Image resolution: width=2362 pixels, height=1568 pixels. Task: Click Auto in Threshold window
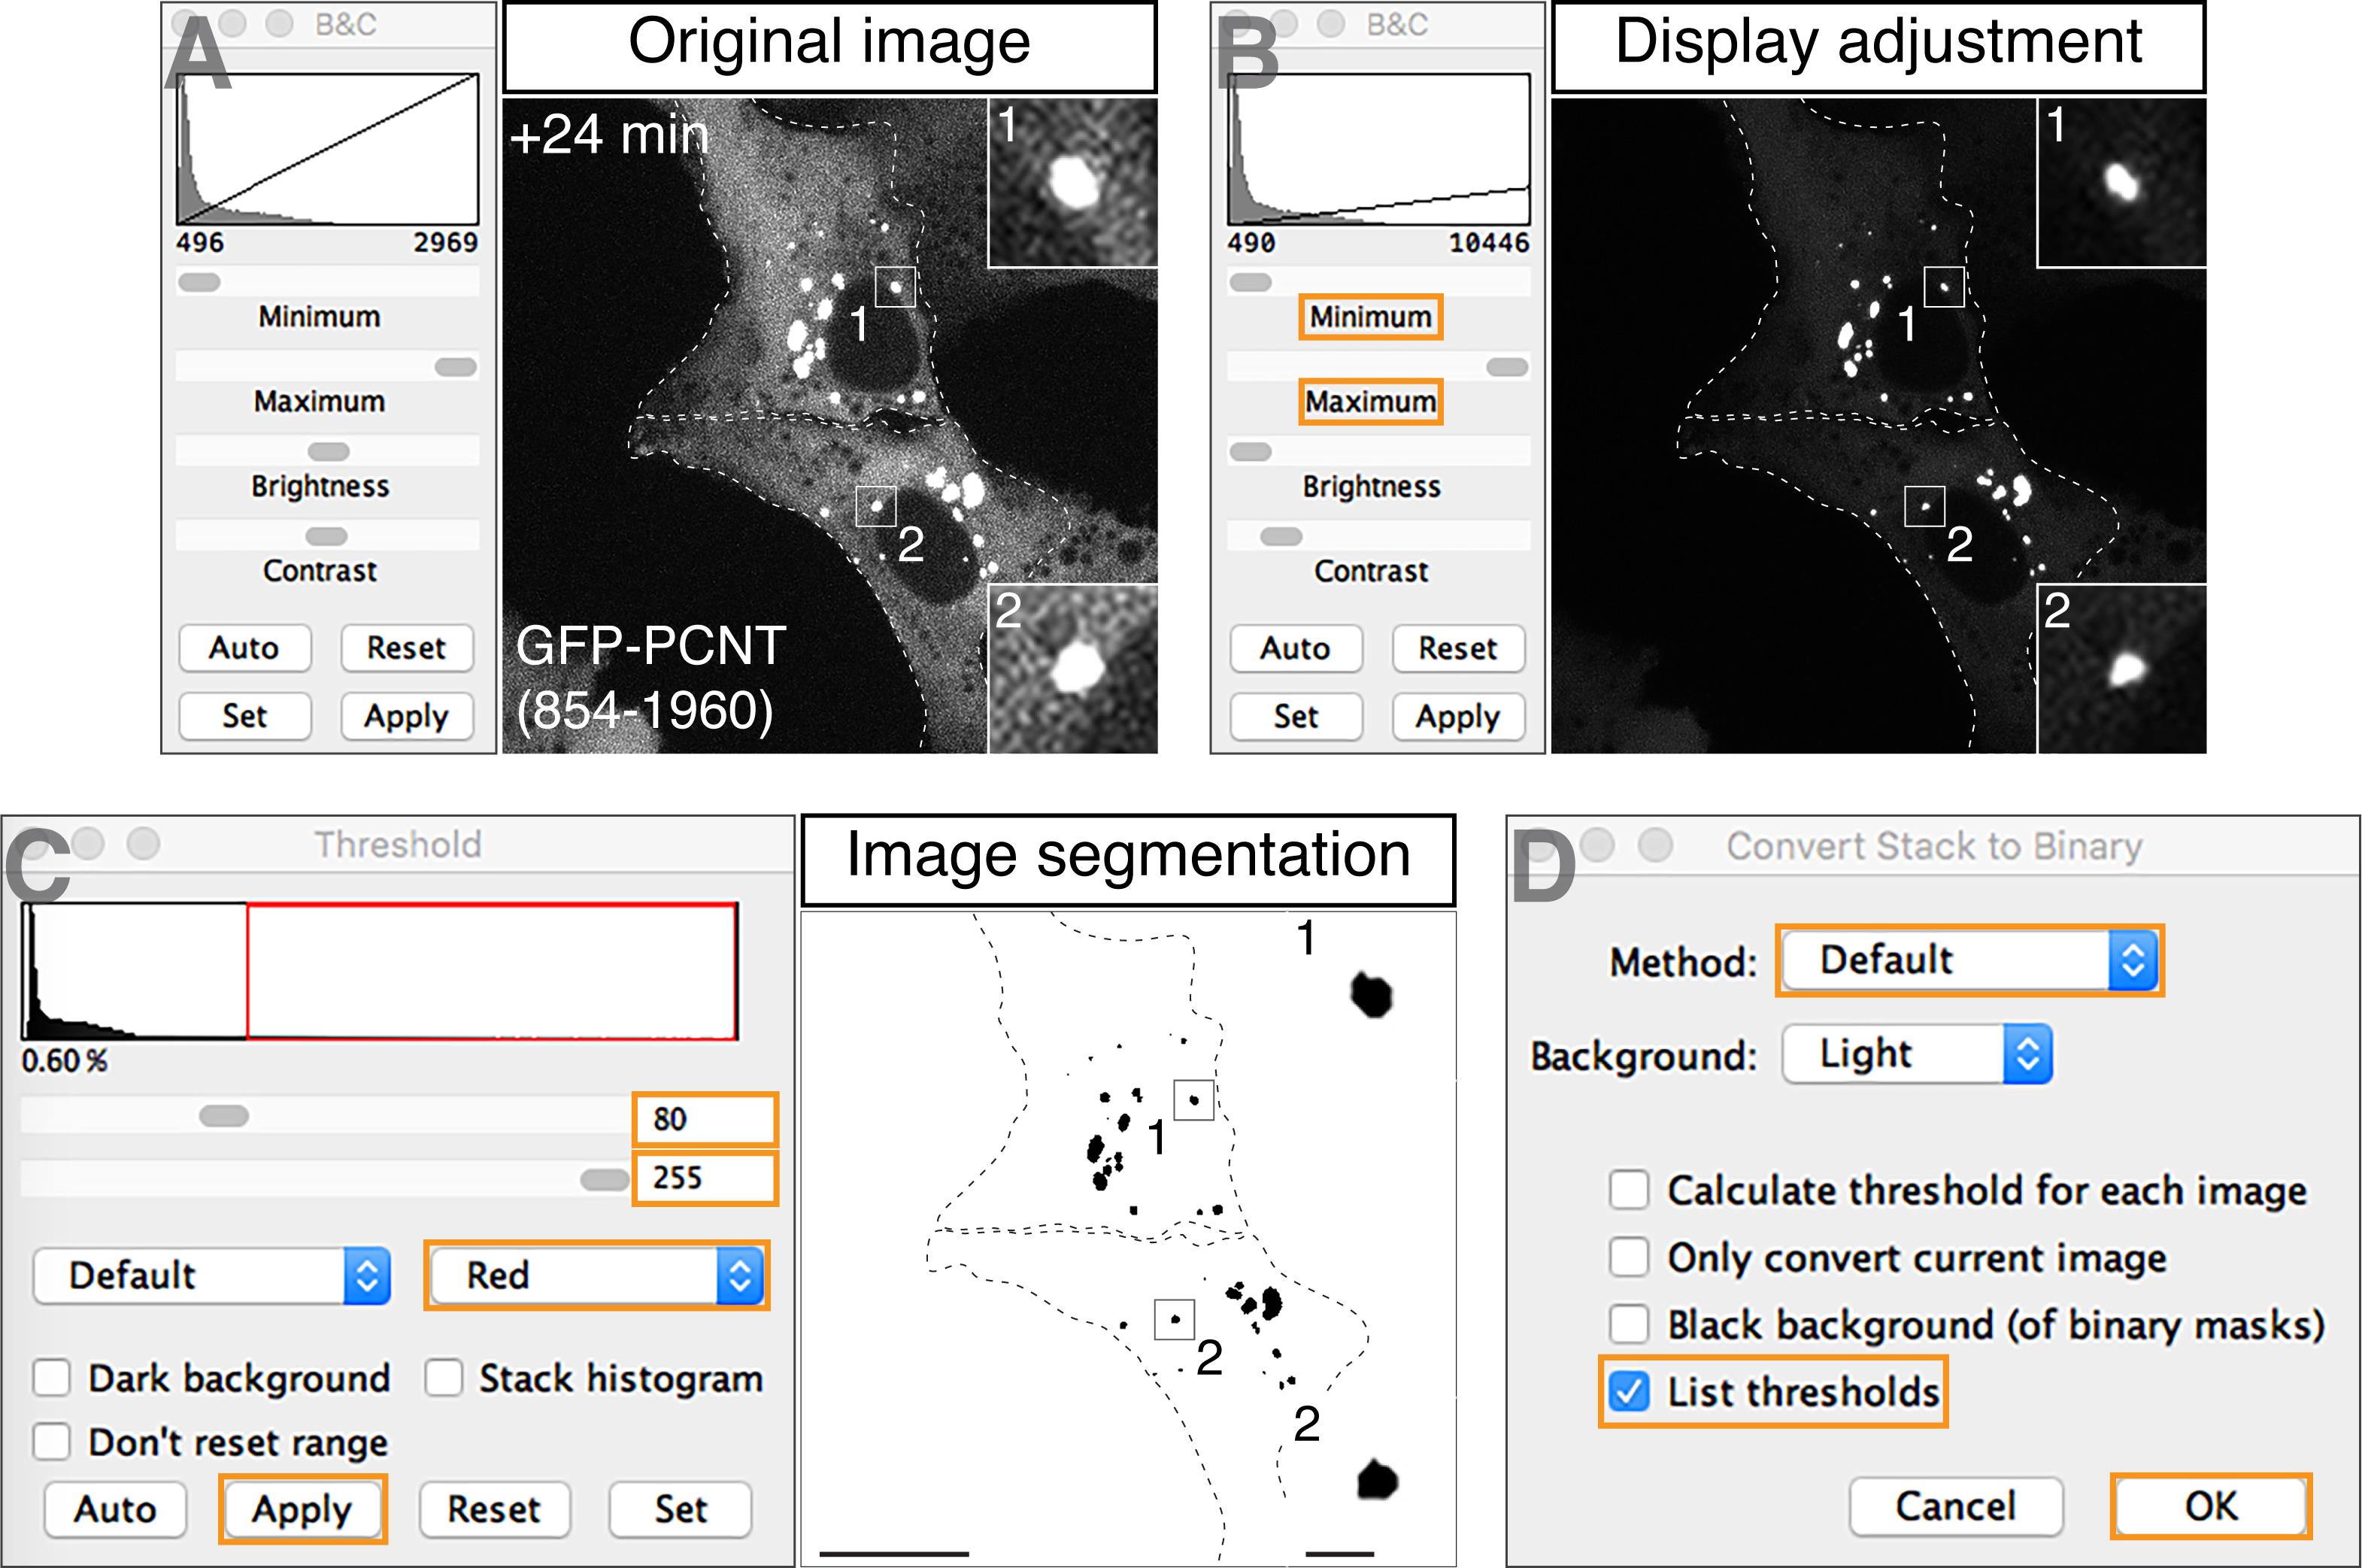(x=116, y=1509)
